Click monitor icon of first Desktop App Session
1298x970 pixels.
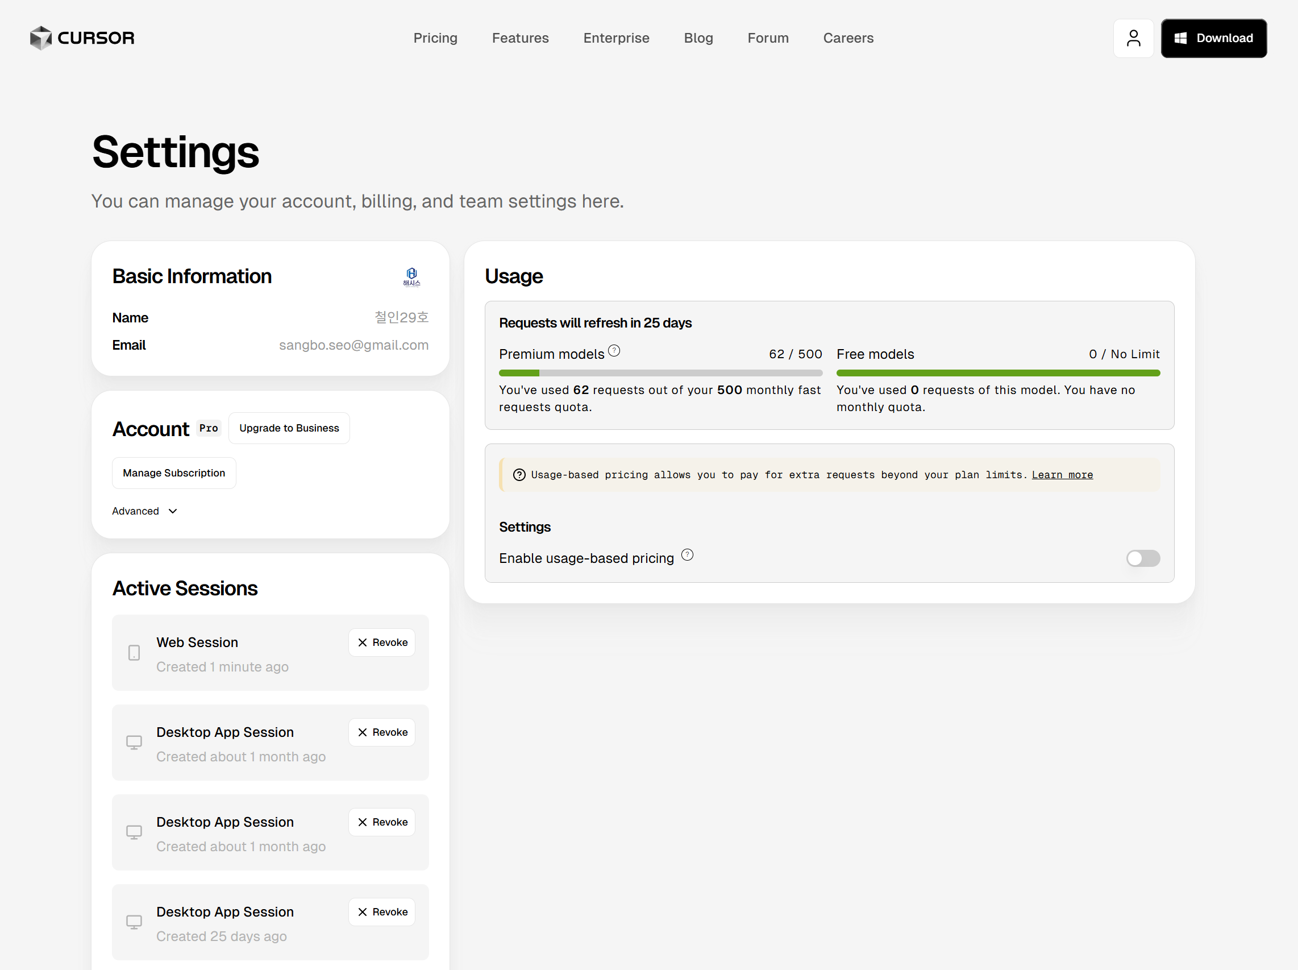click(x=134, y=742)
